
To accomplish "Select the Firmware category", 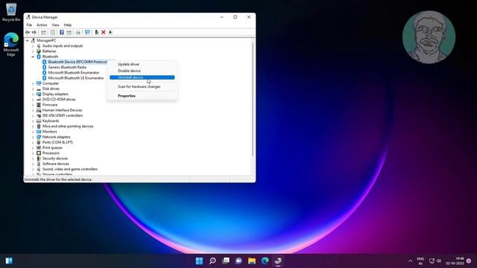I will point(50,105).
